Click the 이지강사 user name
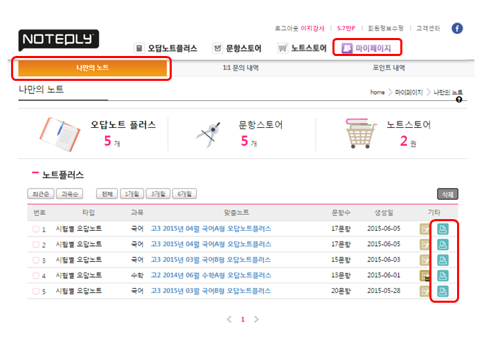 click(x=312, y=28)
